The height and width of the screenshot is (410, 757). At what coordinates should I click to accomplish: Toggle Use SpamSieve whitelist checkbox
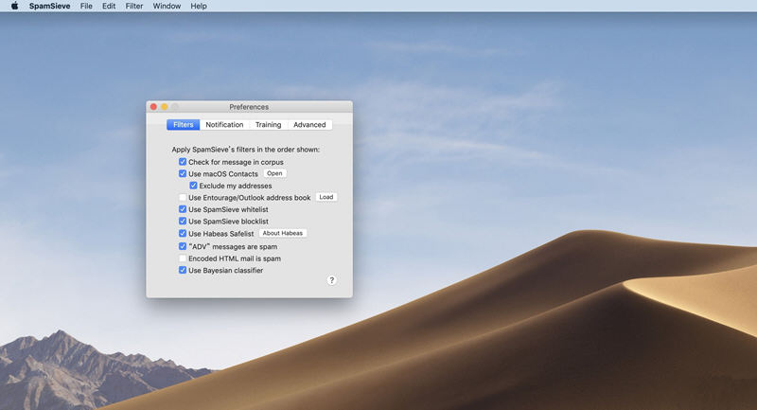[183, 209]
